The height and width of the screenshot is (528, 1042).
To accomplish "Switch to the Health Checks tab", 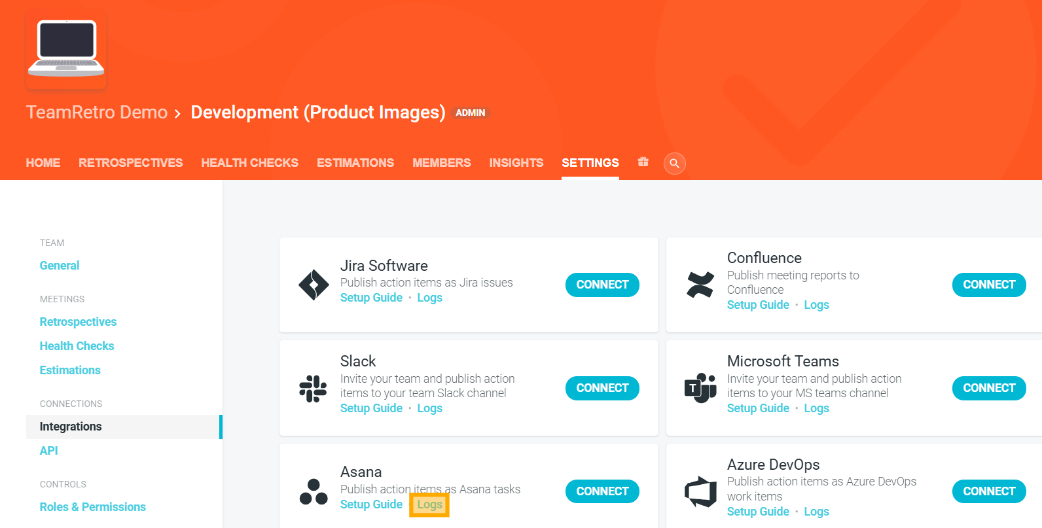I will pos(250,163).
